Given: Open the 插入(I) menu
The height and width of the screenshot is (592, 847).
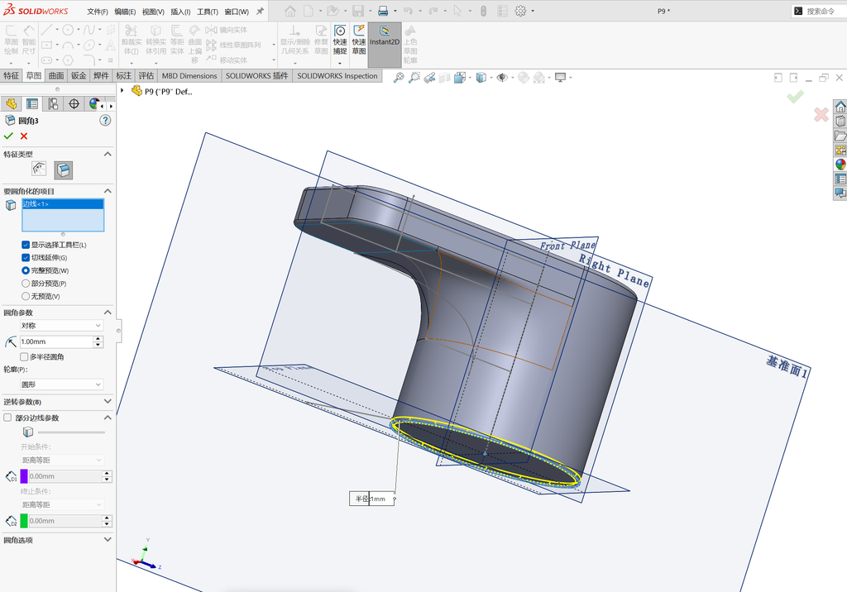Looking at the screenshot, I should click(x=180, y=12).
